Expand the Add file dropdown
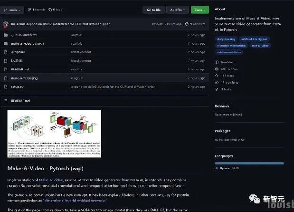Screen dimensions: 294x212 point(177,10)
